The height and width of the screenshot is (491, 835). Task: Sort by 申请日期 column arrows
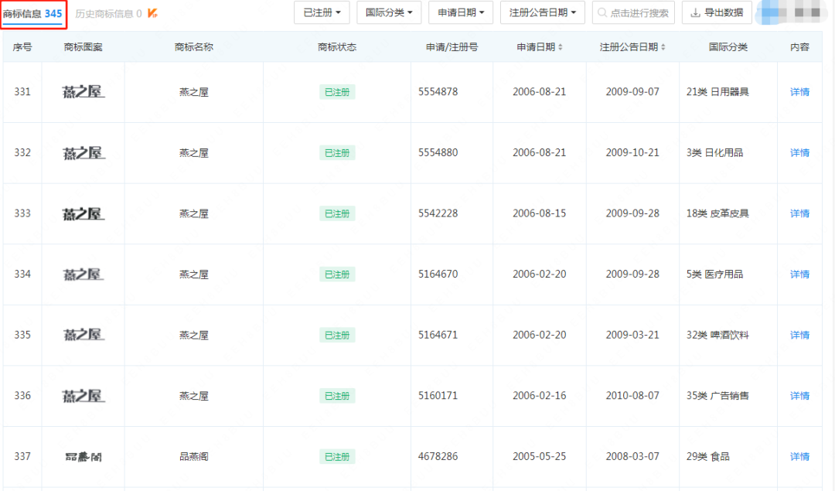[561, 47]
